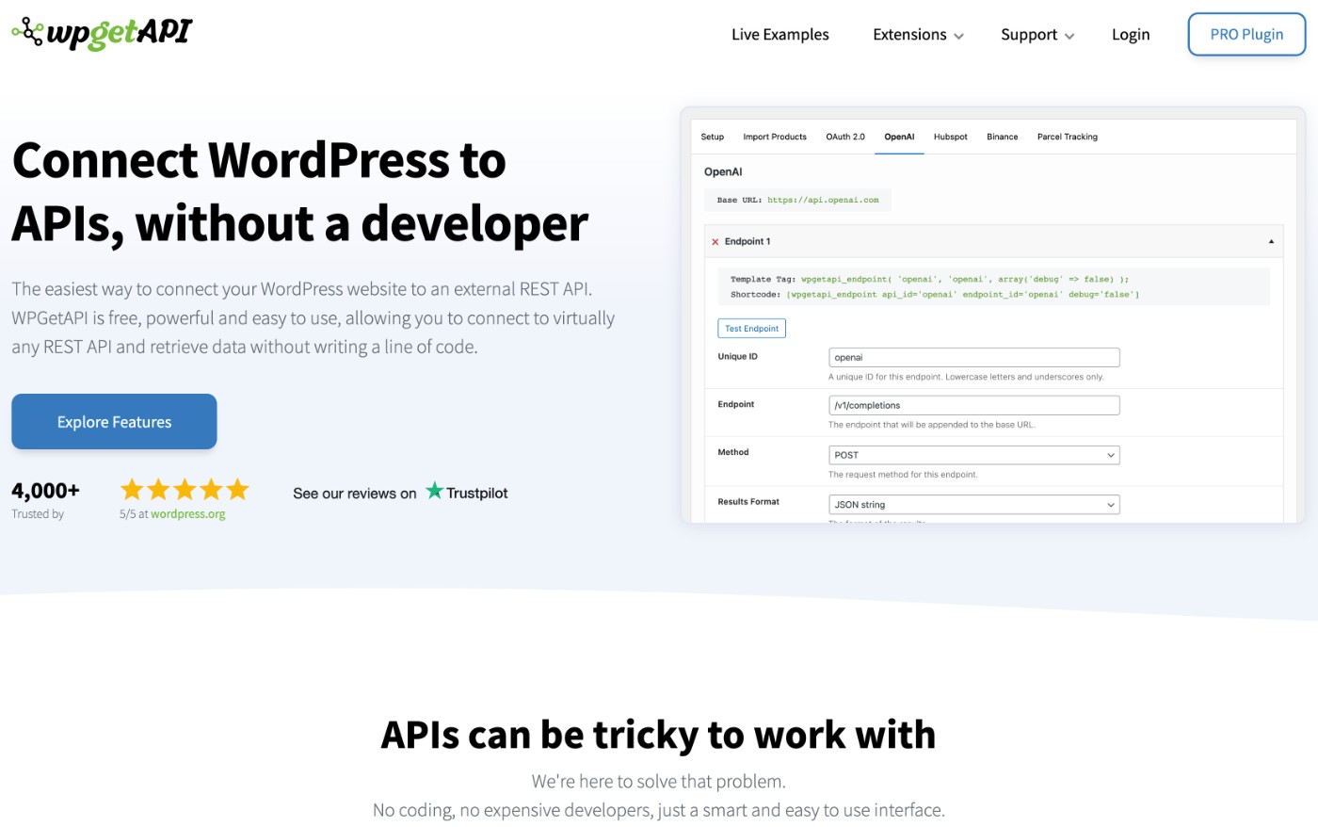The height and width of the screenshot is (827, 1318).
Task: Switch to the OAuth 2.0 tab
Action: click(x=845, y=137)
